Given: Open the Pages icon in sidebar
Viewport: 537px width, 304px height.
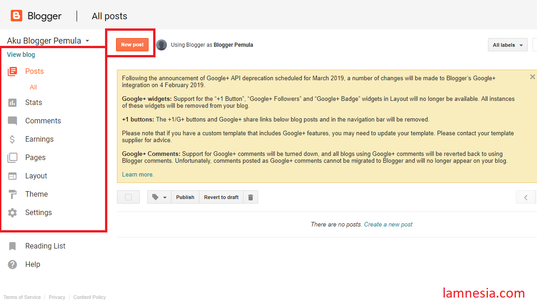Looking at the screenshot, I should tap(12, 158).
